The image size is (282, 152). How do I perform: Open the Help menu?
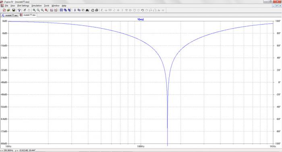64,6
